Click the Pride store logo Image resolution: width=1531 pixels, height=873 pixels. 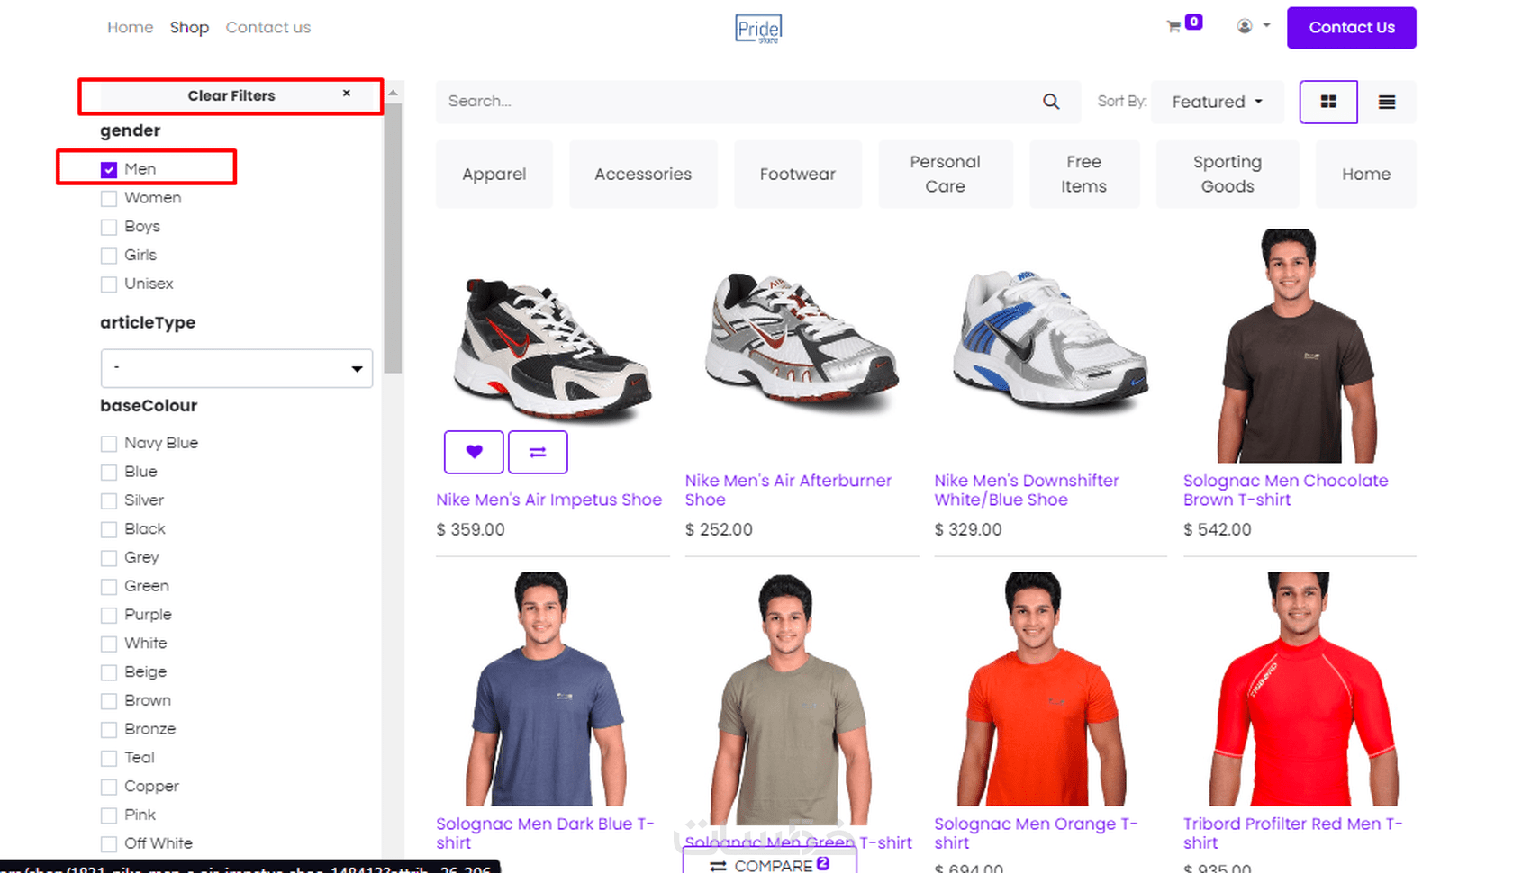tap(758, 28)
